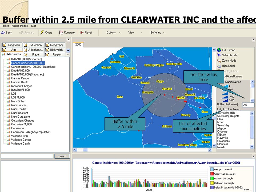256x192 pixels.
Task: Click the Forward arrow icon
Action: tap(21, 33)
